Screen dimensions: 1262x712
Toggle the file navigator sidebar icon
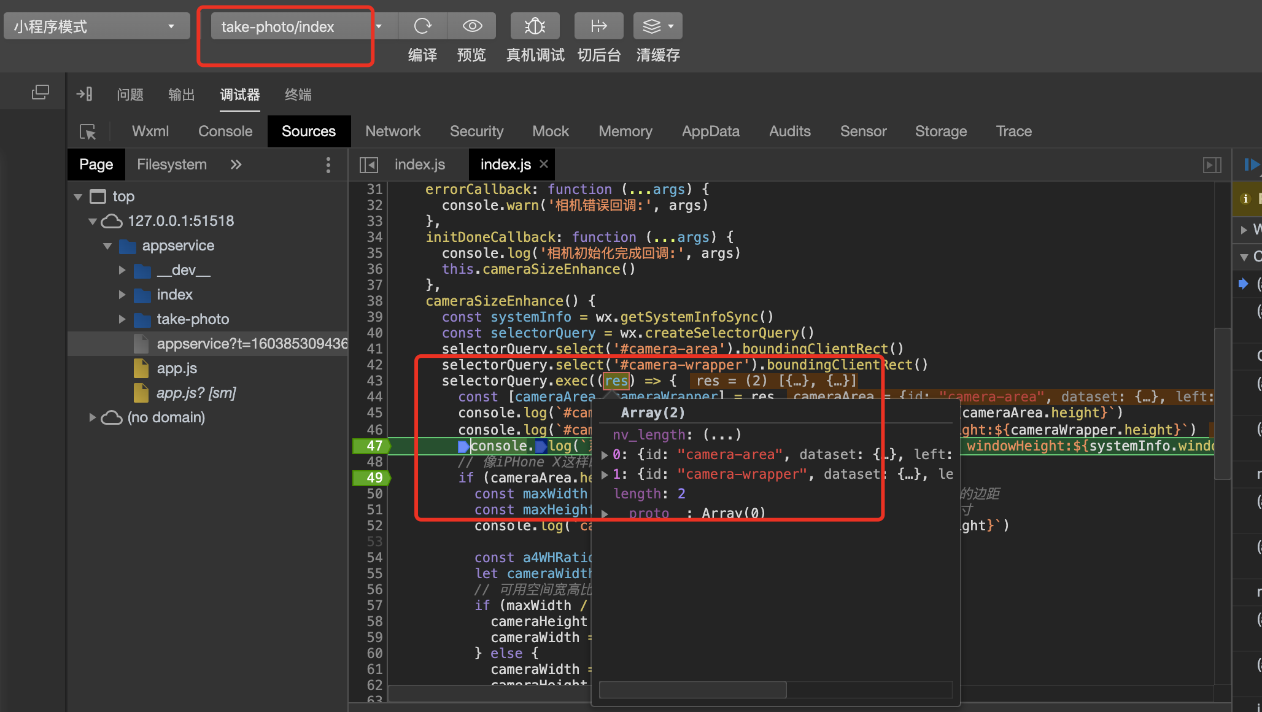coord(368,164)
